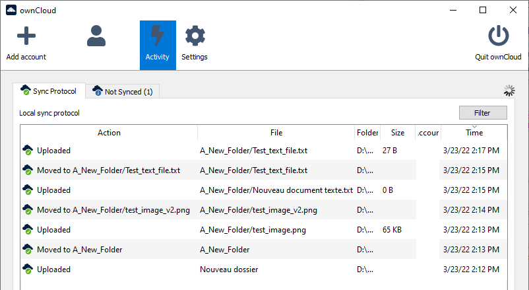
Task: Click the spinning sync progress indicator
Action: pyautogui.click(x=509, y=91)
